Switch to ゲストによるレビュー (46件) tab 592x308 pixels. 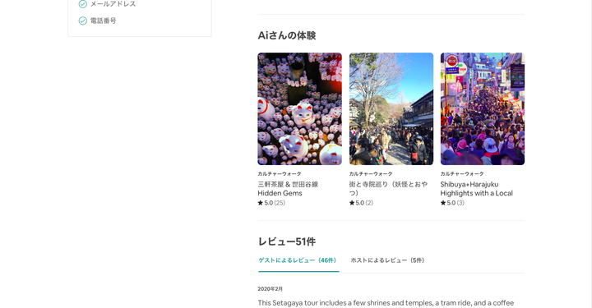point(298,260)
